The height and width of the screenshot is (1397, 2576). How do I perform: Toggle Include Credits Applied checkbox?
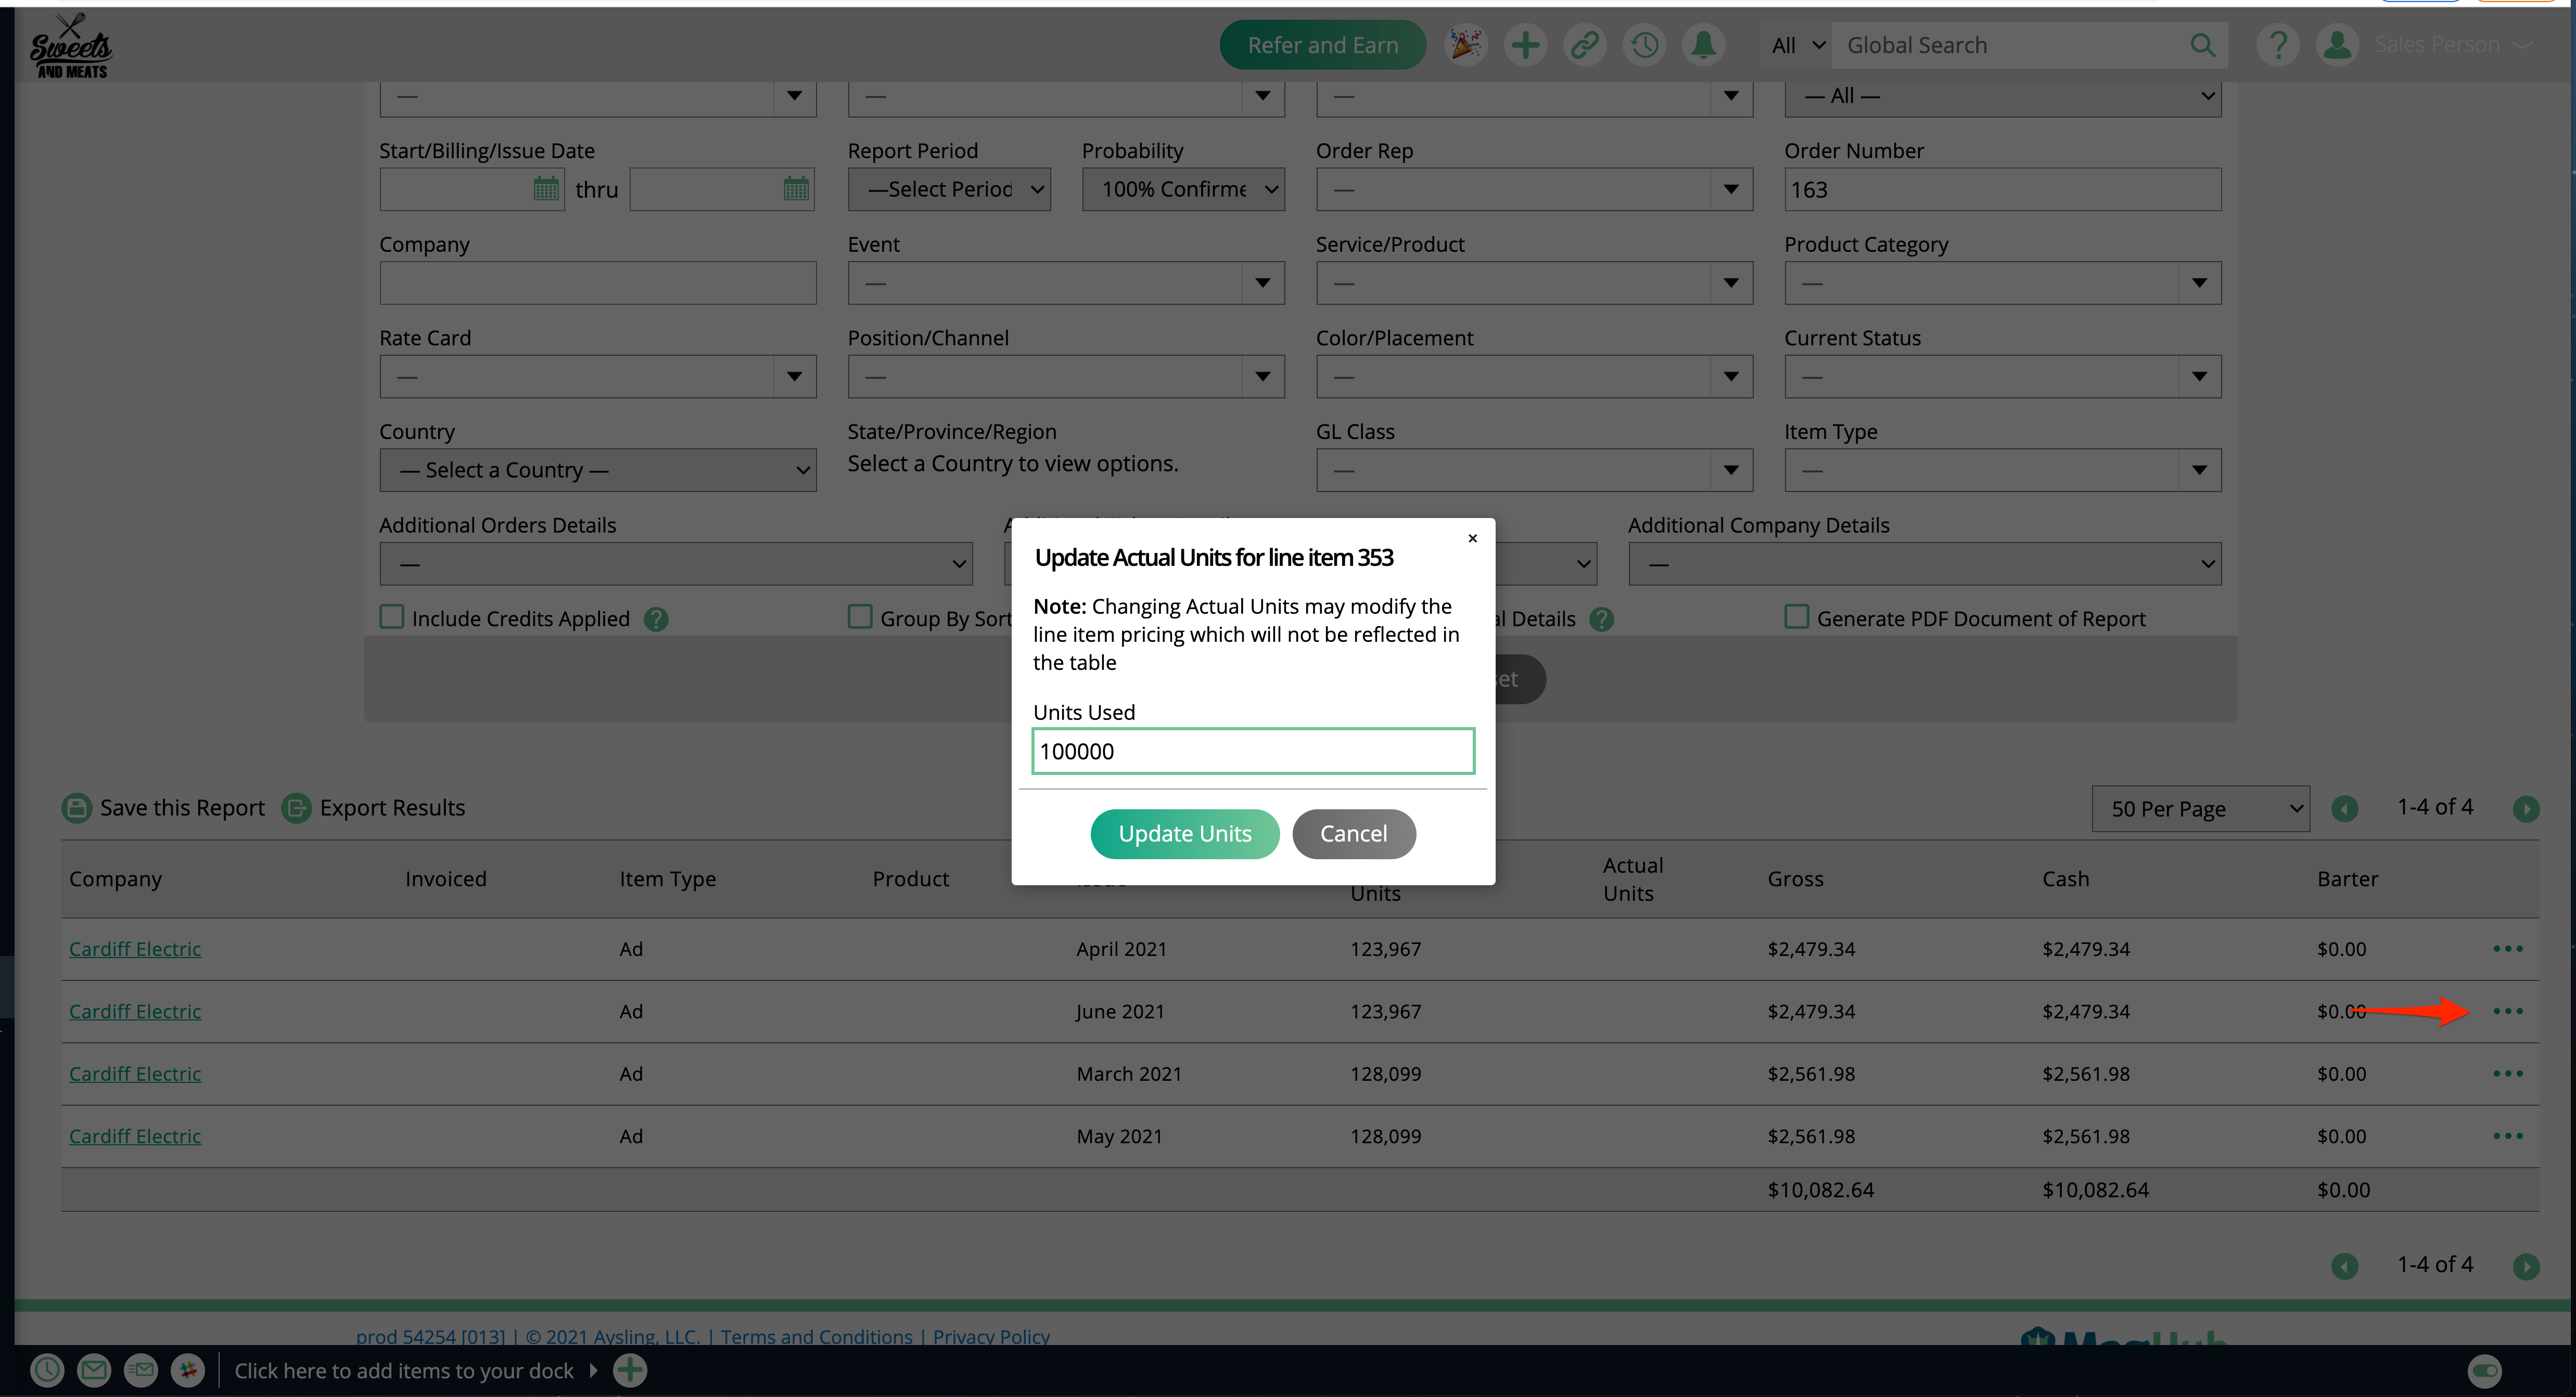[392, 616]
